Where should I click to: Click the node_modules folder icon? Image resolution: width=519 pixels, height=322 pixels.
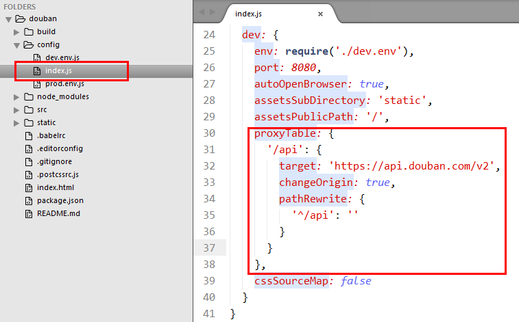click(29, 96)
